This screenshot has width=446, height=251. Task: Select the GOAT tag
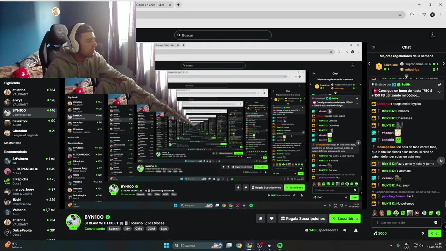click(x=151, y=229)
